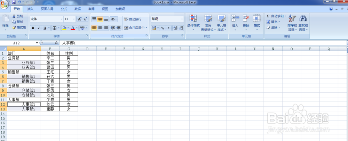
Task: Click the 自动求和 AutoSum button
Action: click(x=275, y=16)
